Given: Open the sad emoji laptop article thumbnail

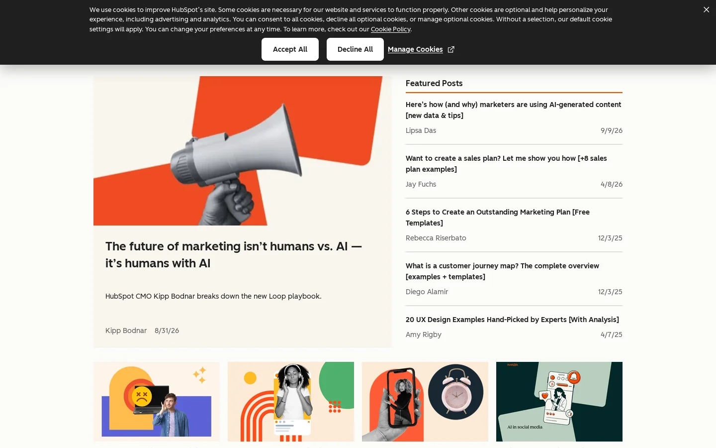Looking at the screenshot, I should (157, 402).
